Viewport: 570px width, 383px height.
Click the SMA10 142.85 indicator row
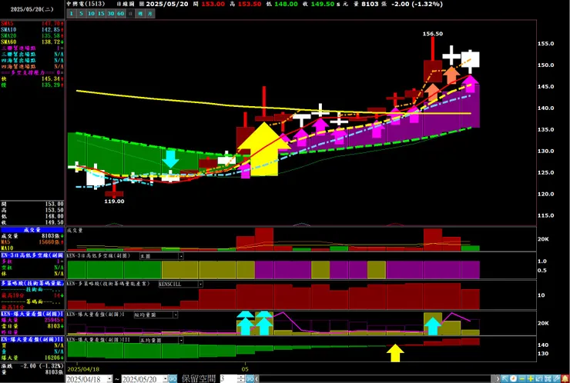coord(32,29)
